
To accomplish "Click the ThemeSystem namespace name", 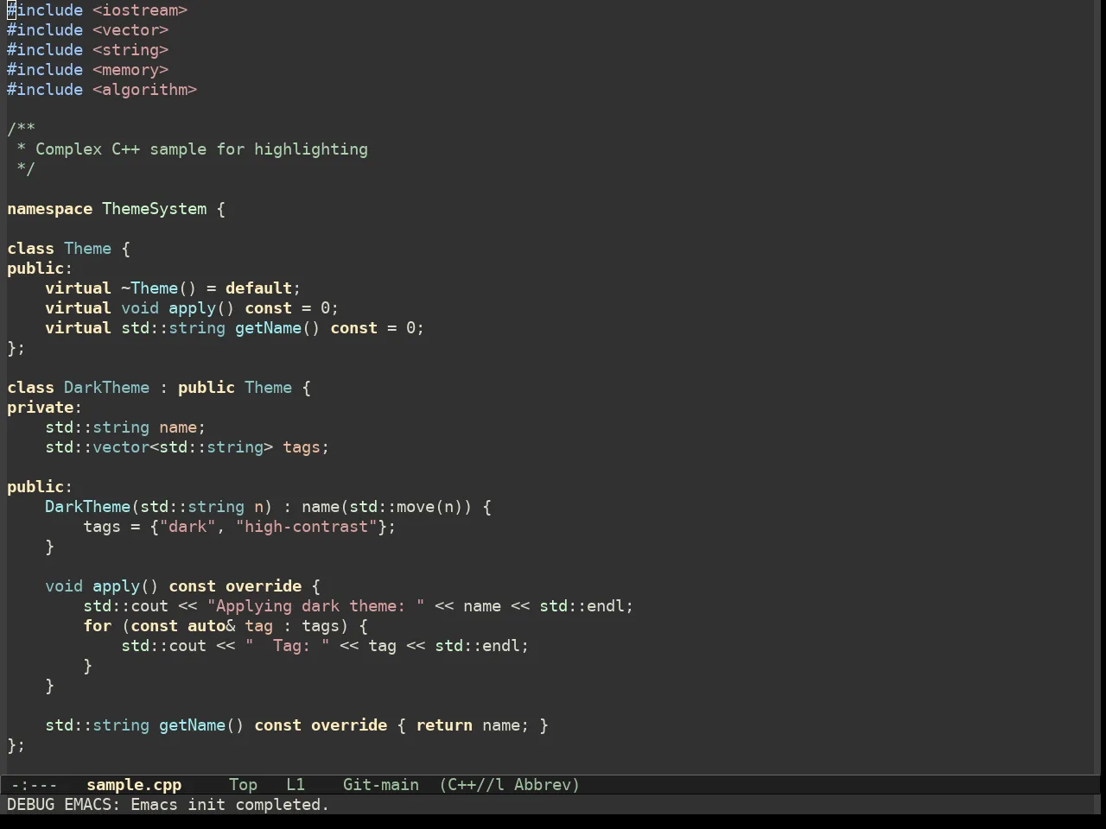I will (155, 209).
